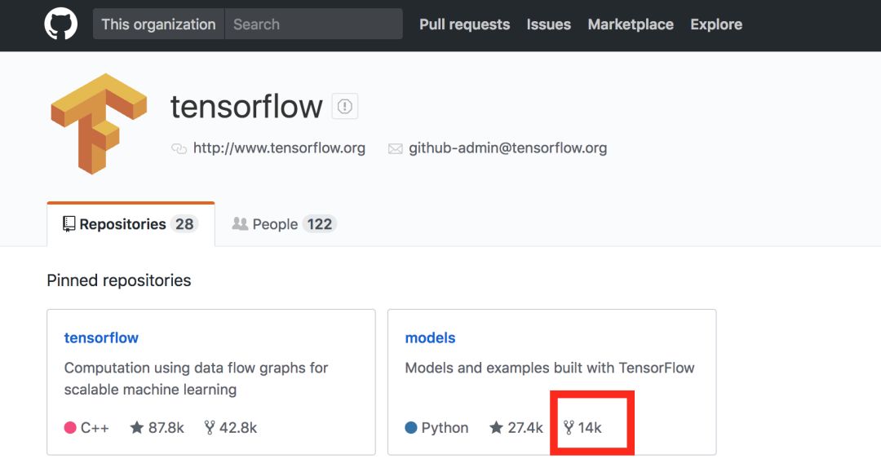Screen dimensions: 881x472
Task: Click the star icon showing 87.8k
Action: pyautogui.click(x=137, y=428)
